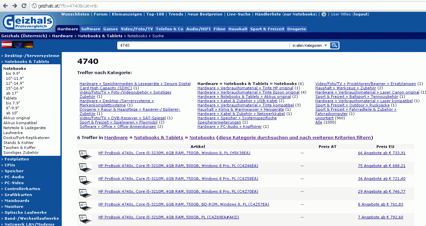The image size is (426, 226).
Task: Click the browser forward arrow
Action: click(15, 6)
